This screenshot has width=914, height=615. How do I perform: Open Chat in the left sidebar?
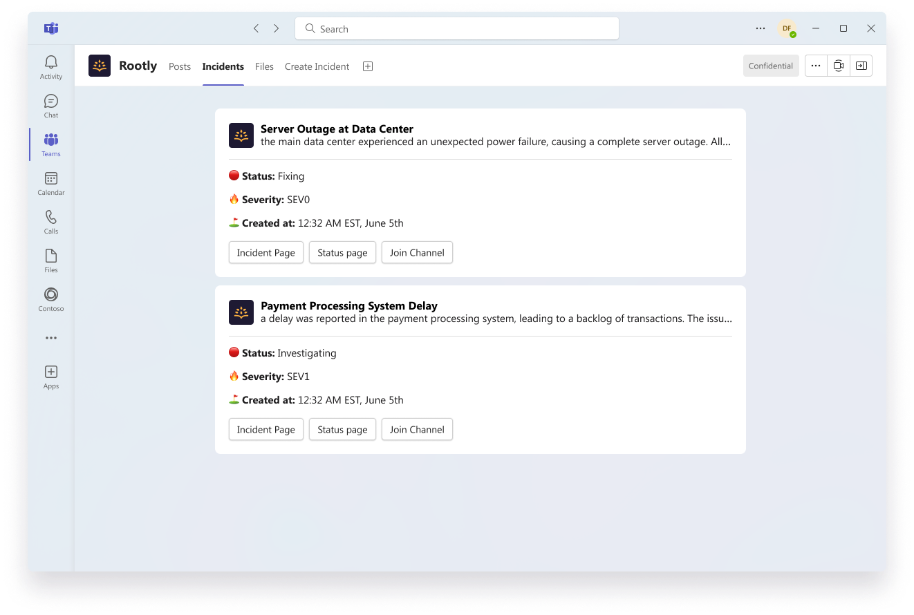click(51, 106)
